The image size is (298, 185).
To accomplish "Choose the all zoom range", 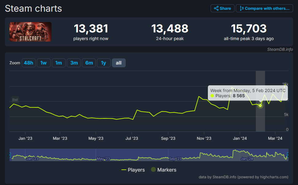I will click(x=119, y=63).
